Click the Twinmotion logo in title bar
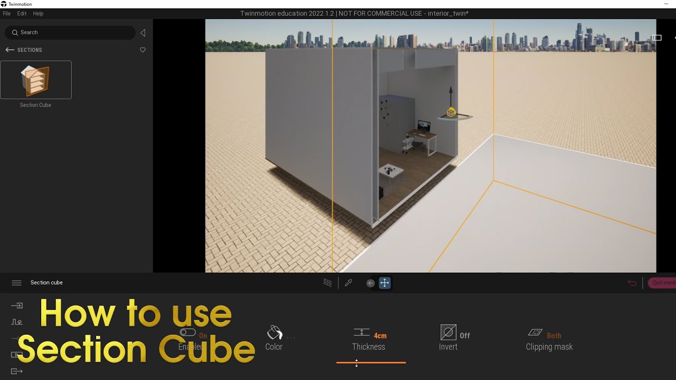Image resolution: width=676 pixels, height=380 pixels. 4,4
